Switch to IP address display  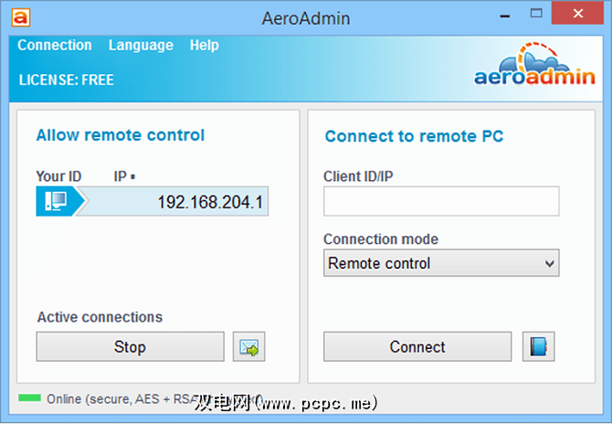coord(121,176)
